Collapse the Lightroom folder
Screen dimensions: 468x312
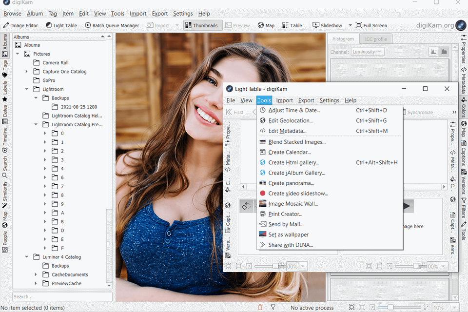tap(27, 89)
